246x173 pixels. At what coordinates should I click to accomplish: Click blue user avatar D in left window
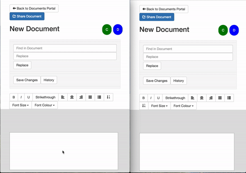pyautogui.click(x=118, y=29)
